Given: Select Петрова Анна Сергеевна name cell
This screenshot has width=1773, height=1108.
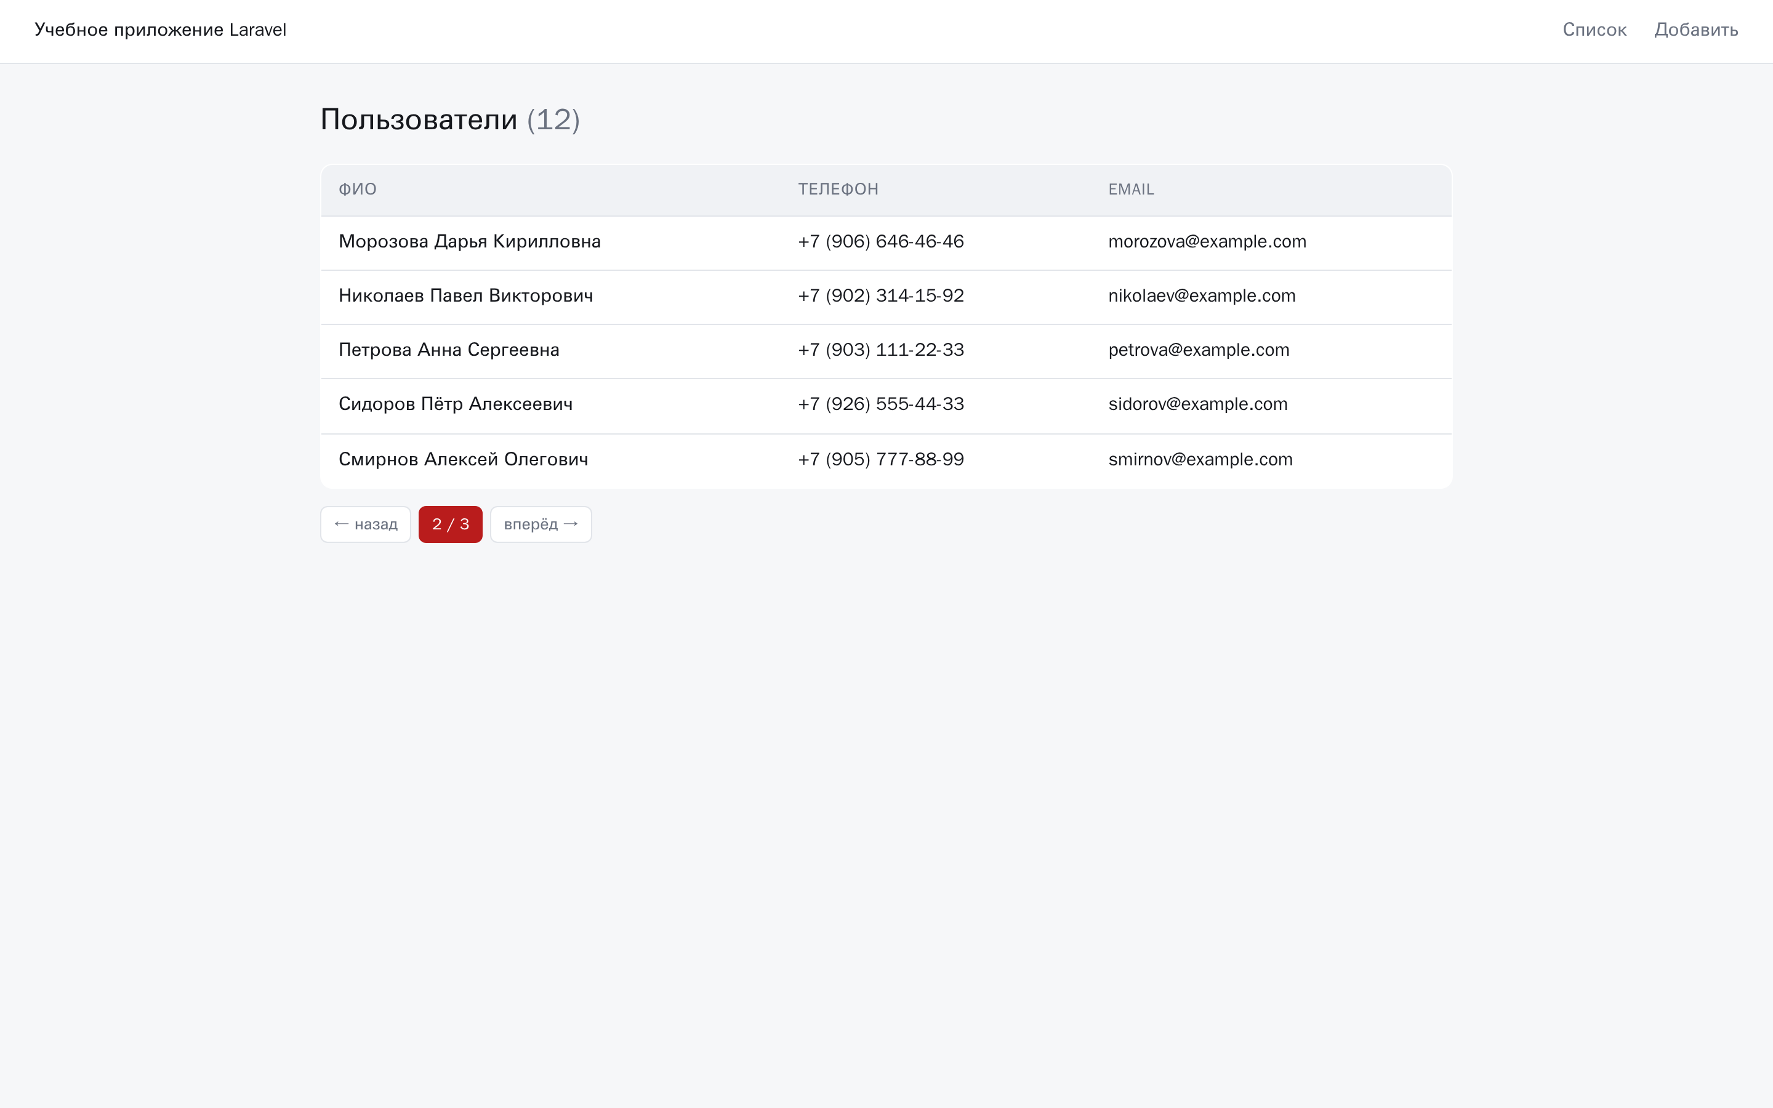Looking at the screenshot, I should point(449,350).
